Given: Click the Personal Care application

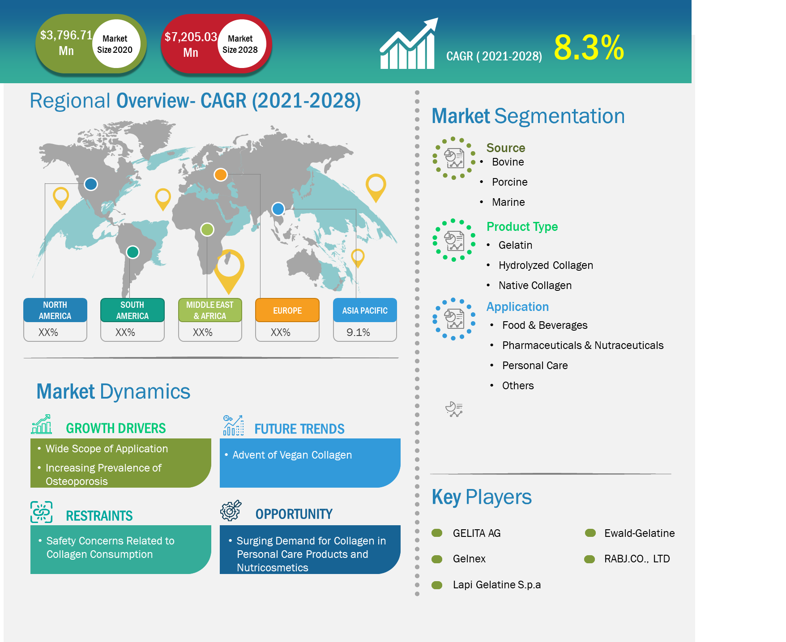Looking at the screenshot, I should point(535,366).
